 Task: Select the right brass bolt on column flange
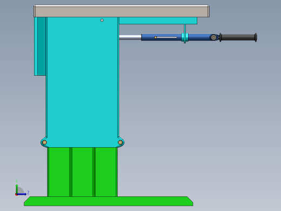121,142
